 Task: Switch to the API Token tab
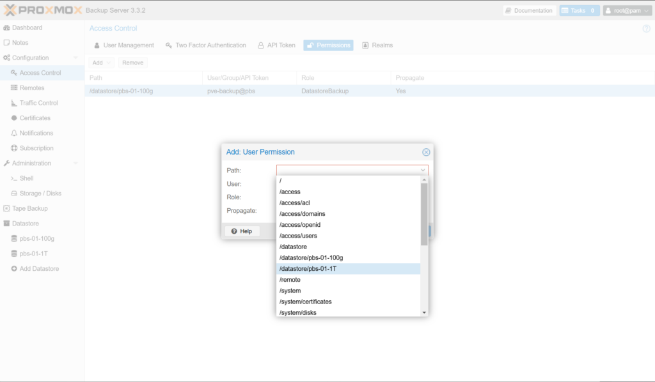tap(276, 45)
